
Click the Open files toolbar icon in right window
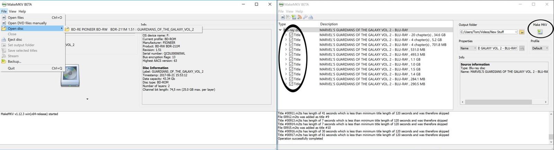[283, 17]
